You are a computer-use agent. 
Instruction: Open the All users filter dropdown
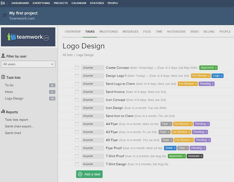[x=28, y=64]
